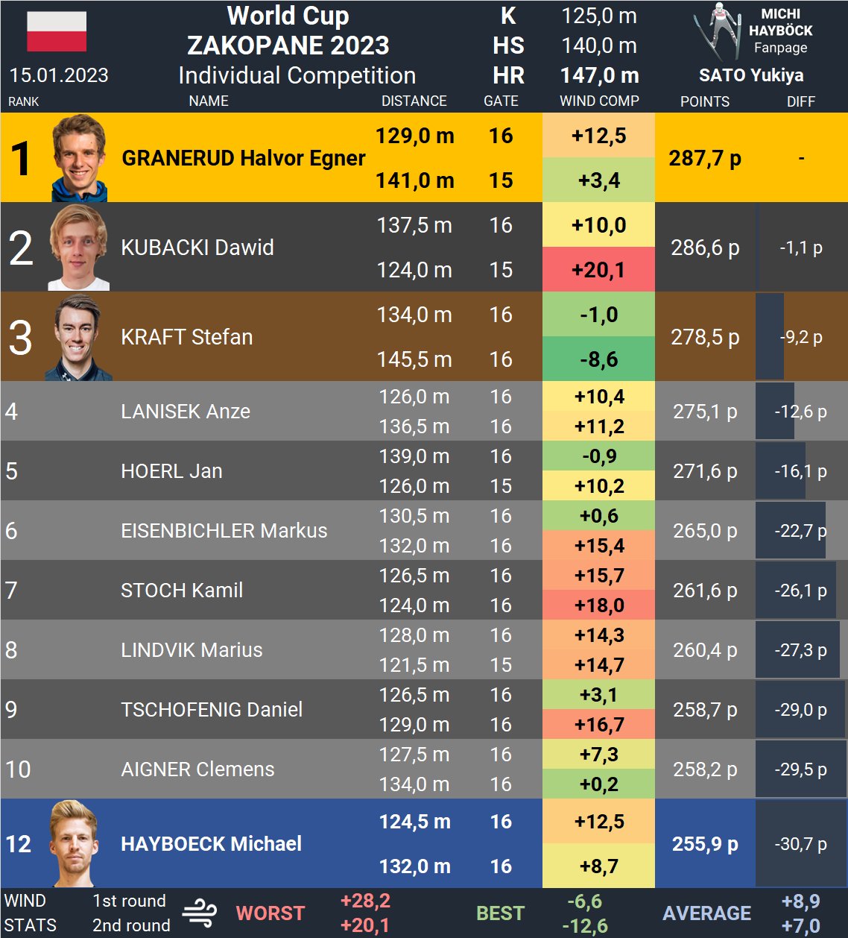
Task: Click worst first-round wind +28,2
Action: tap(365, 901)
